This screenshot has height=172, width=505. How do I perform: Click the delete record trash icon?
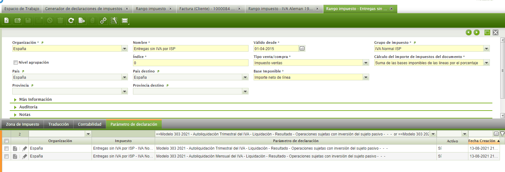(60, 20)
